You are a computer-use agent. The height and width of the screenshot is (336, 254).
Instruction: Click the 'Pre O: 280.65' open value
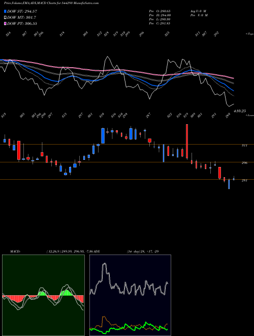coord(160,11)
